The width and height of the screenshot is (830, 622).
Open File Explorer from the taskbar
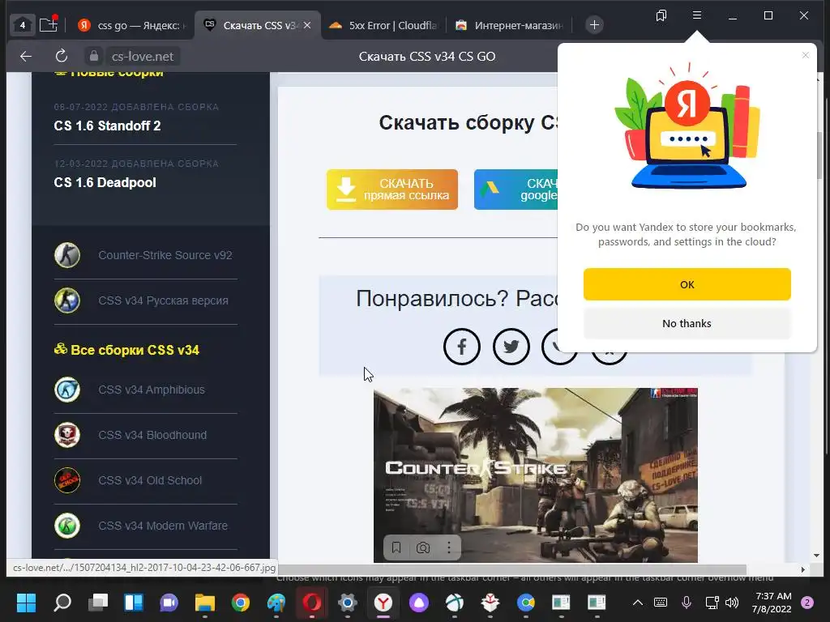point(205,602)
